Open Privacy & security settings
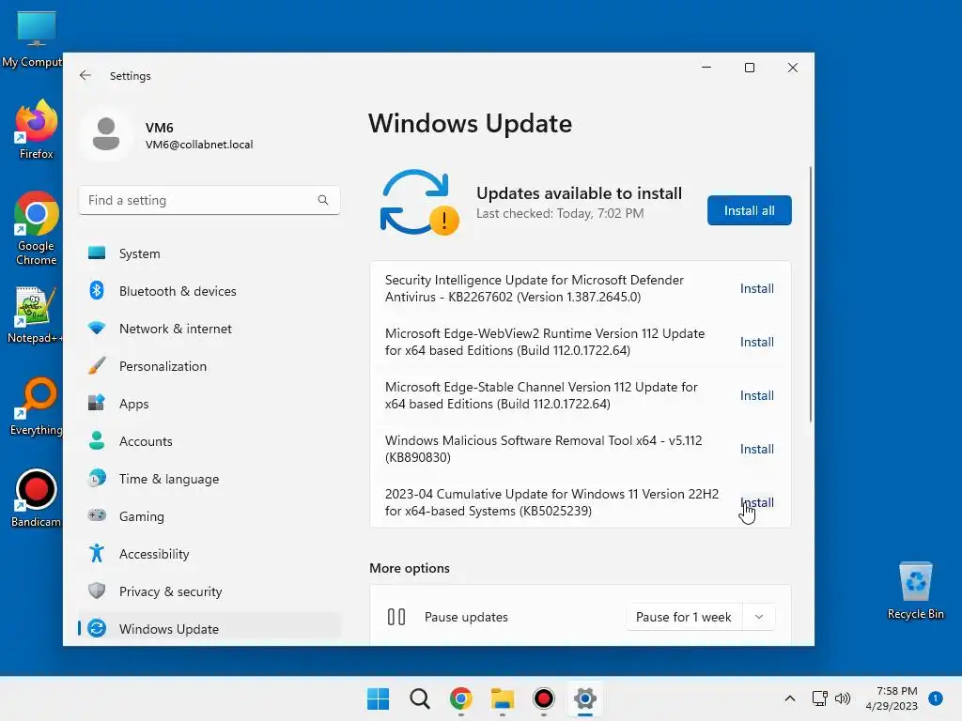The height and width of the screenshot is (721, 962). [209, 591]
